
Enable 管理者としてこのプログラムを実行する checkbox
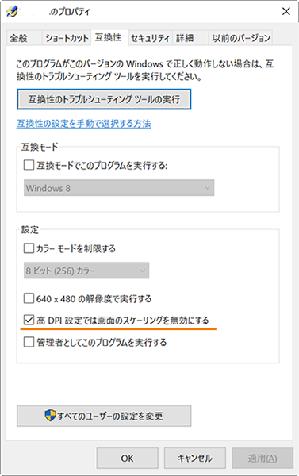[x=29, y=342]
